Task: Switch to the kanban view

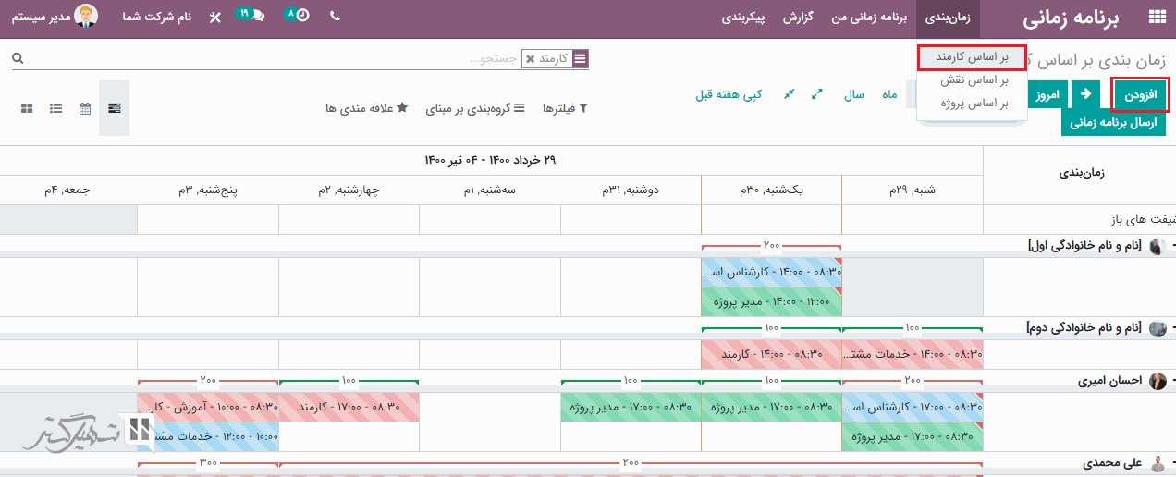Action: tap(27, 108)
